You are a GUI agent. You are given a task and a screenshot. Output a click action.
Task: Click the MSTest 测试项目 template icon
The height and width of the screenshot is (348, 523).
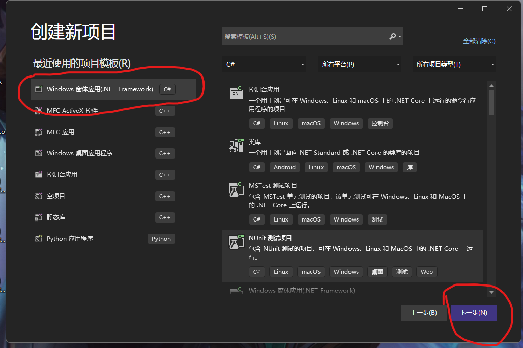click(x=237, y=189)
